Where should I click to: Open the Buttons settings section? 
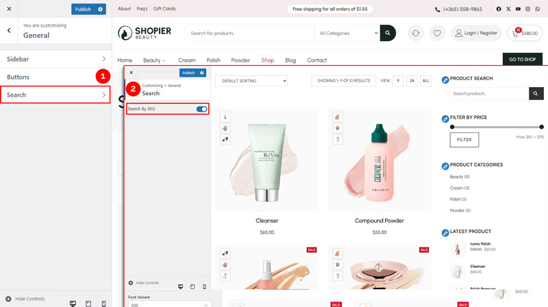click(56, 77)
